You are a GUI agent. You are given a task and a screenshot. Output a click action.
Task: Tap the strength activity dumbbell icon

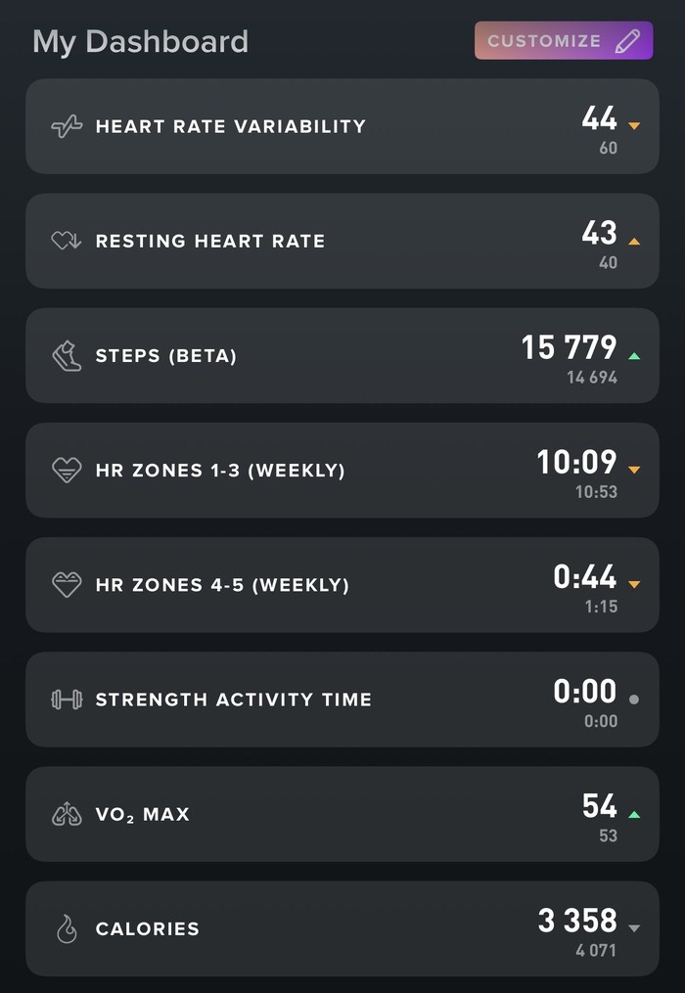pos(67,700)
